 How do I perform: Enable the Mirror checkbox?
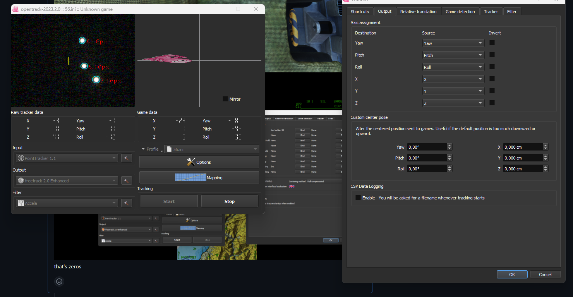coord(225,99)
